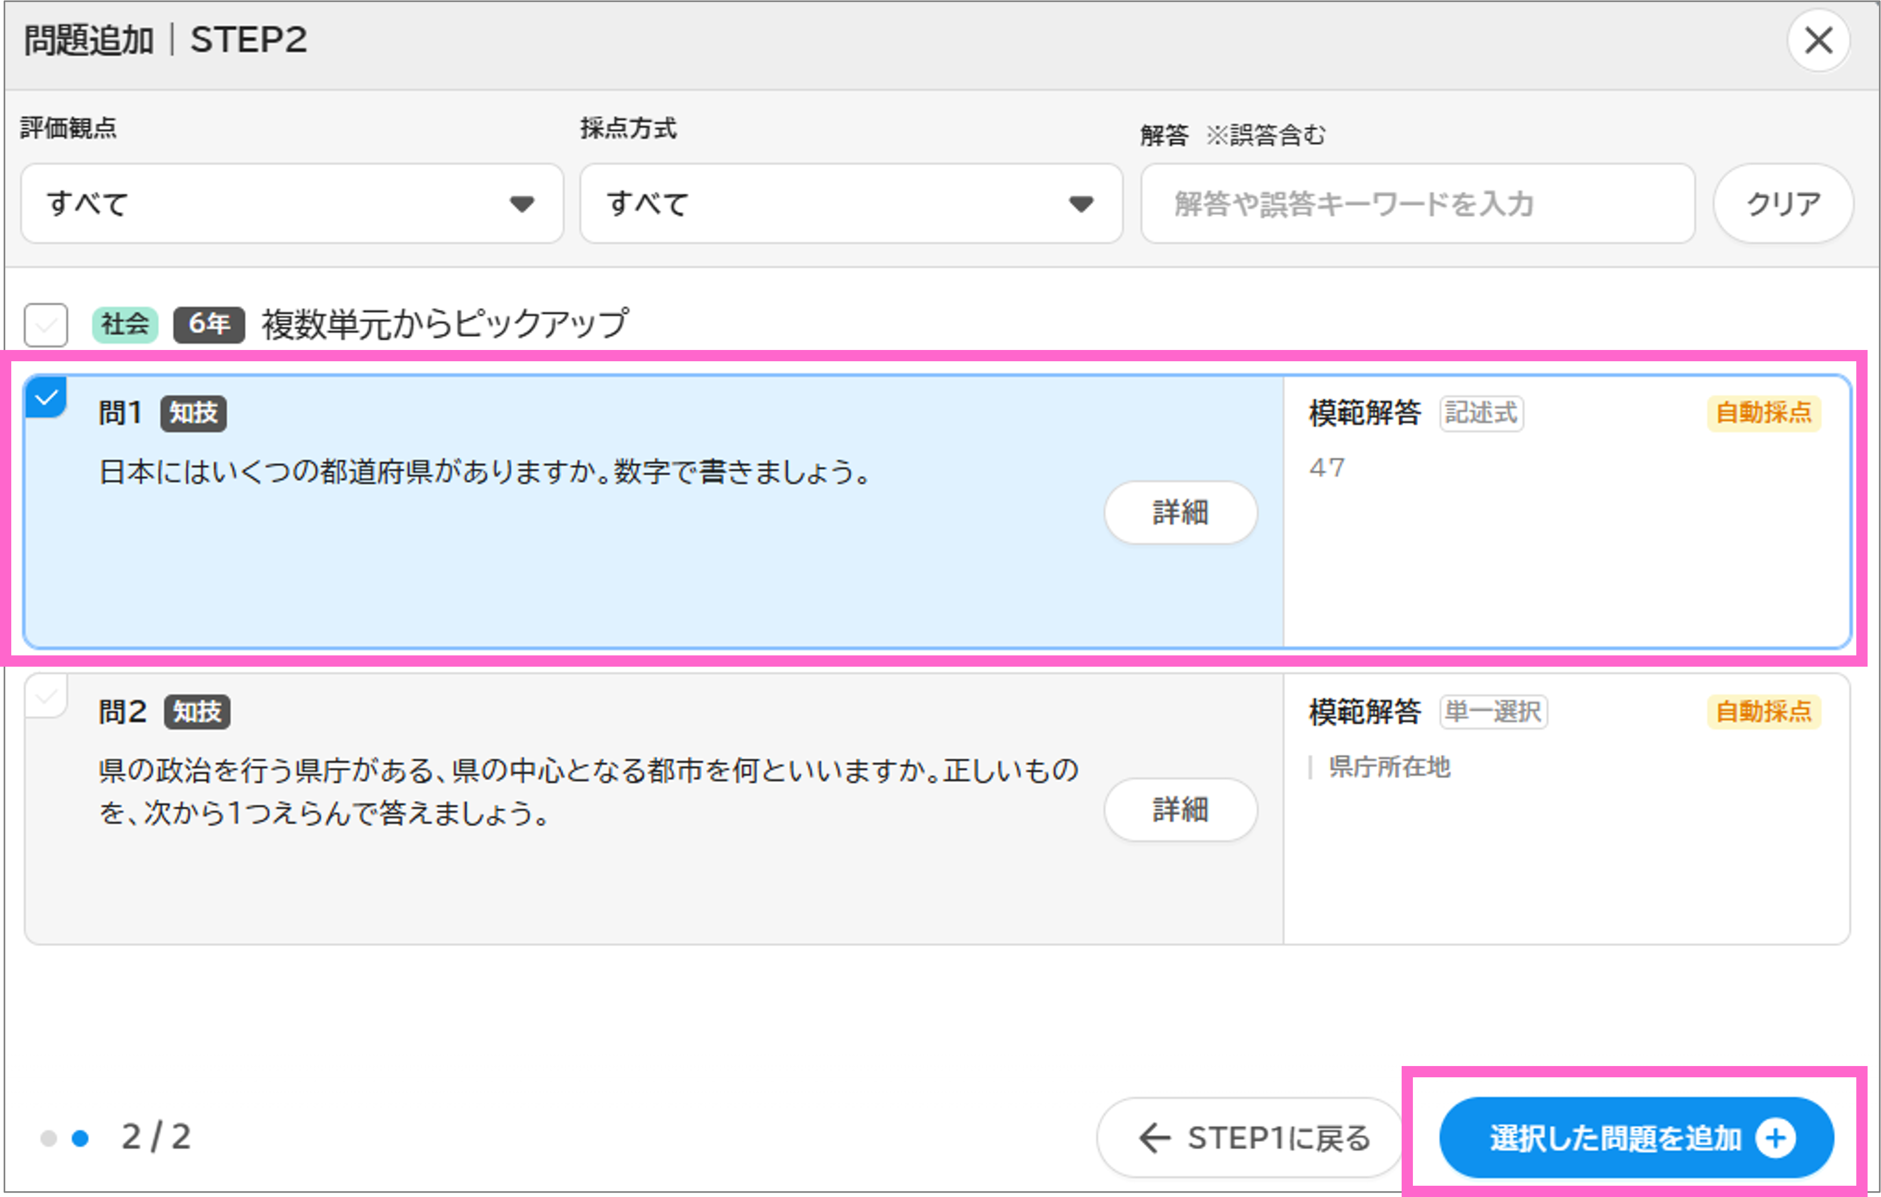Open 詳細 for 問2
Screen dimensions: 1881x1197
1179,809
